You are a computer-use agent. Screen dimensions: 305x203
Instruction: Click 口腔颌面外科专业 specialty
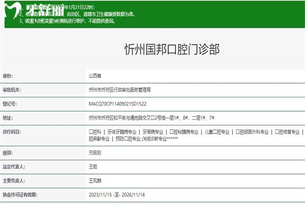(x=252, y=132)
